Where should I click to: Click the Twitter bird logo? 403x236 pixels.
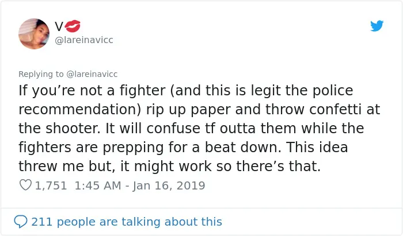[377, 26]
